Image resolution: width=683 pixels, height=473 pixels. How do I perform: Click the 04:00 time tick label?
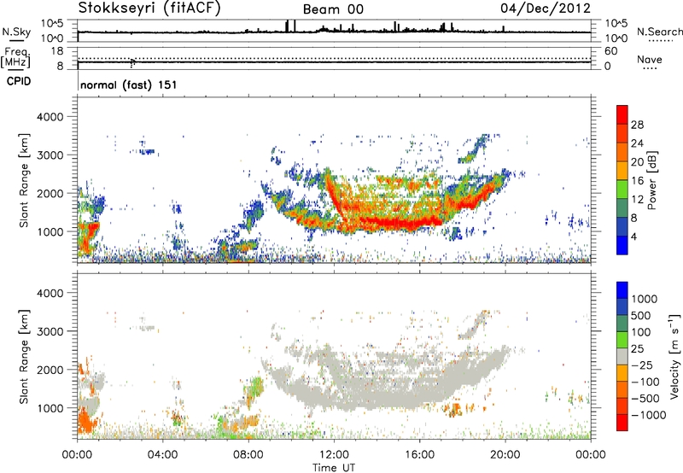(162, 455)
